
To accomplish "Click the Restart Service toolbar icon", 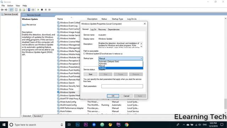I will (x=50, y=10).
